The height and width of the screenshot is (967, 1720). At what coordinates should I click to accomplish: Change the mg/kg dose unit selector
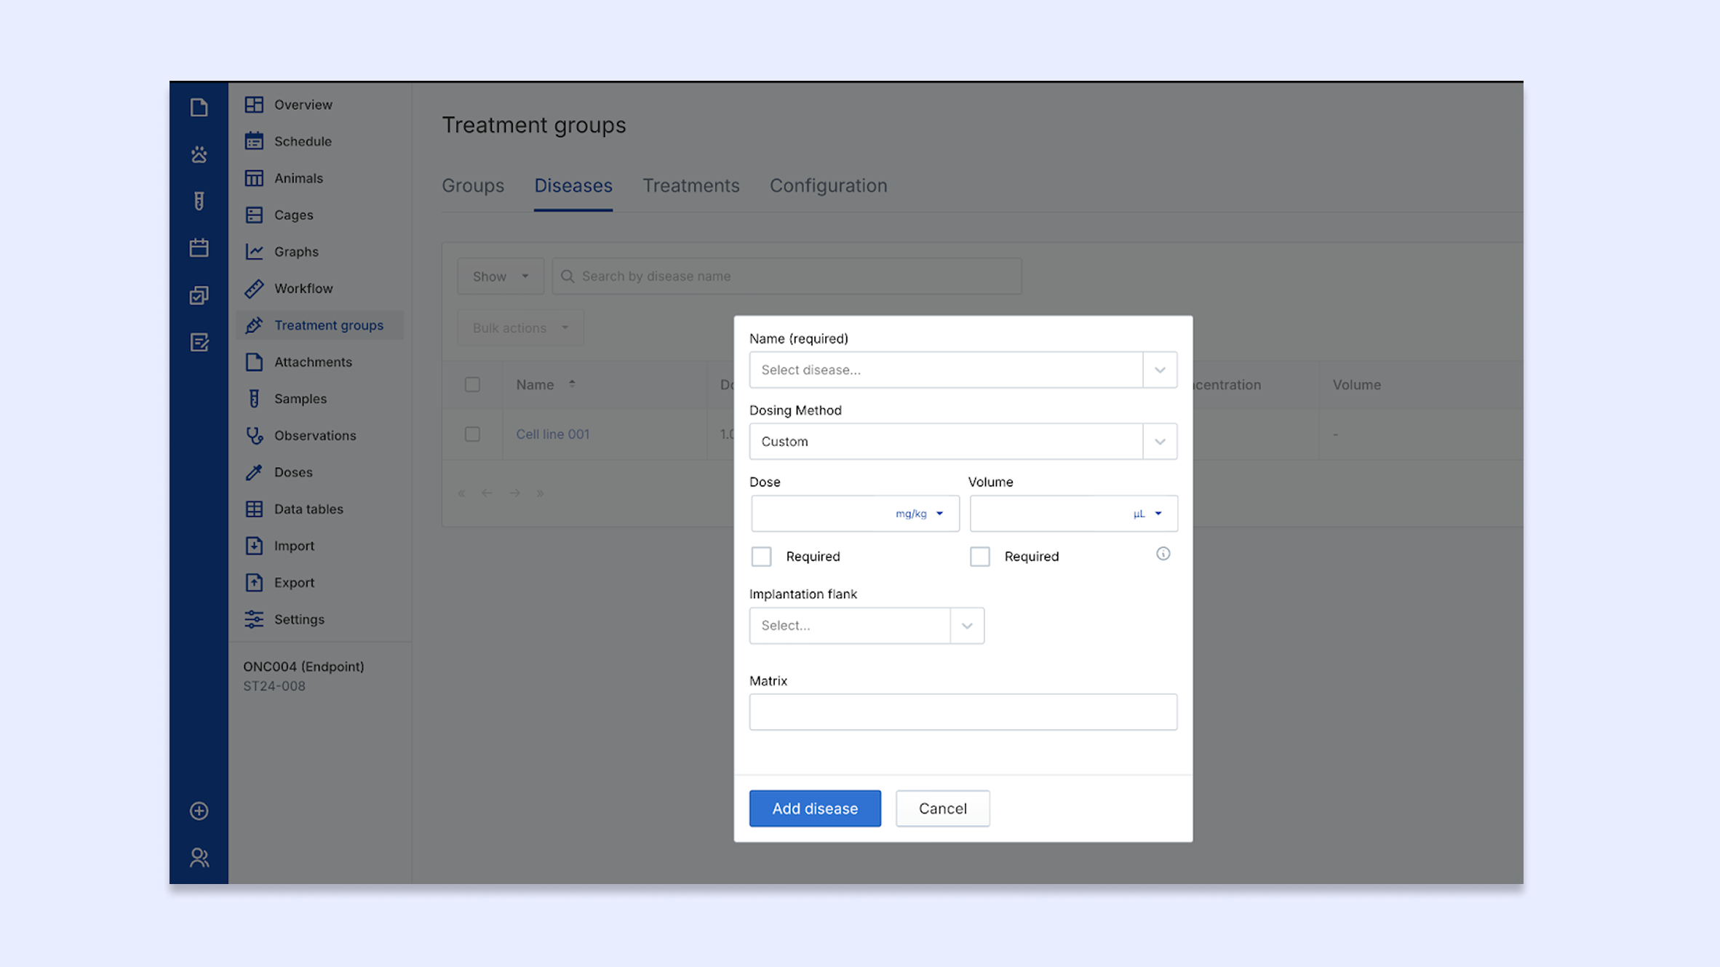tap(919, 514)
